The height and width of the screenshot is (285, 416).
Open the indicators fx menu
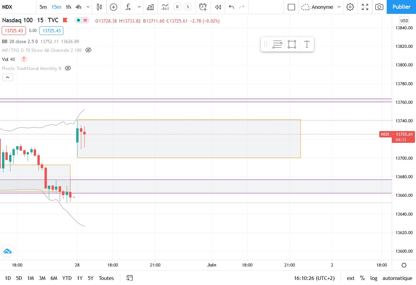click(128, 7)
